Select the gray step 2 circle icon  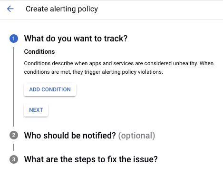[x=14, y=135]
